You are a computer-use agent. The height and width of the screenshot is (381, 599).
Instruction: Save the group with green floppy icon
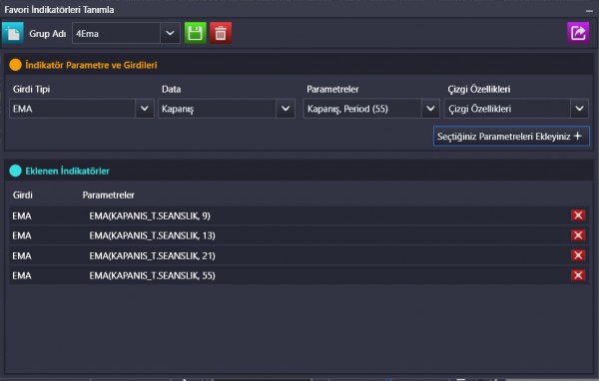click(196, 33)
